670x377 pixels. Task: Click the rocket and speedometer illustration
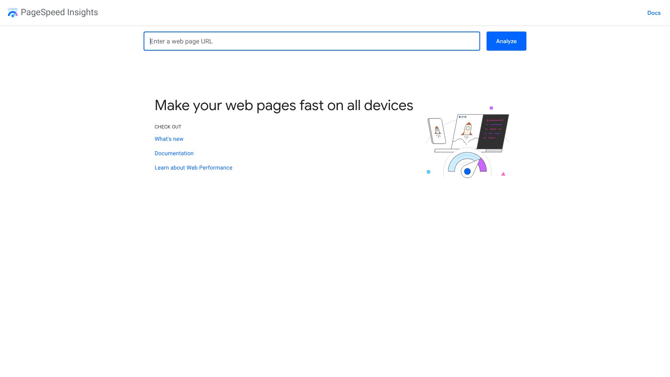(467, 142)
